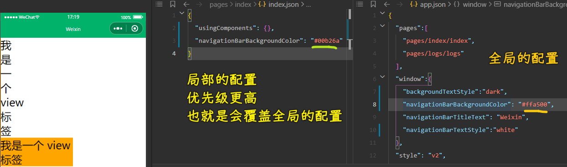
Task: Click the "backgroundTextStyle" key in app.json
Action: (x=441, y=91)
